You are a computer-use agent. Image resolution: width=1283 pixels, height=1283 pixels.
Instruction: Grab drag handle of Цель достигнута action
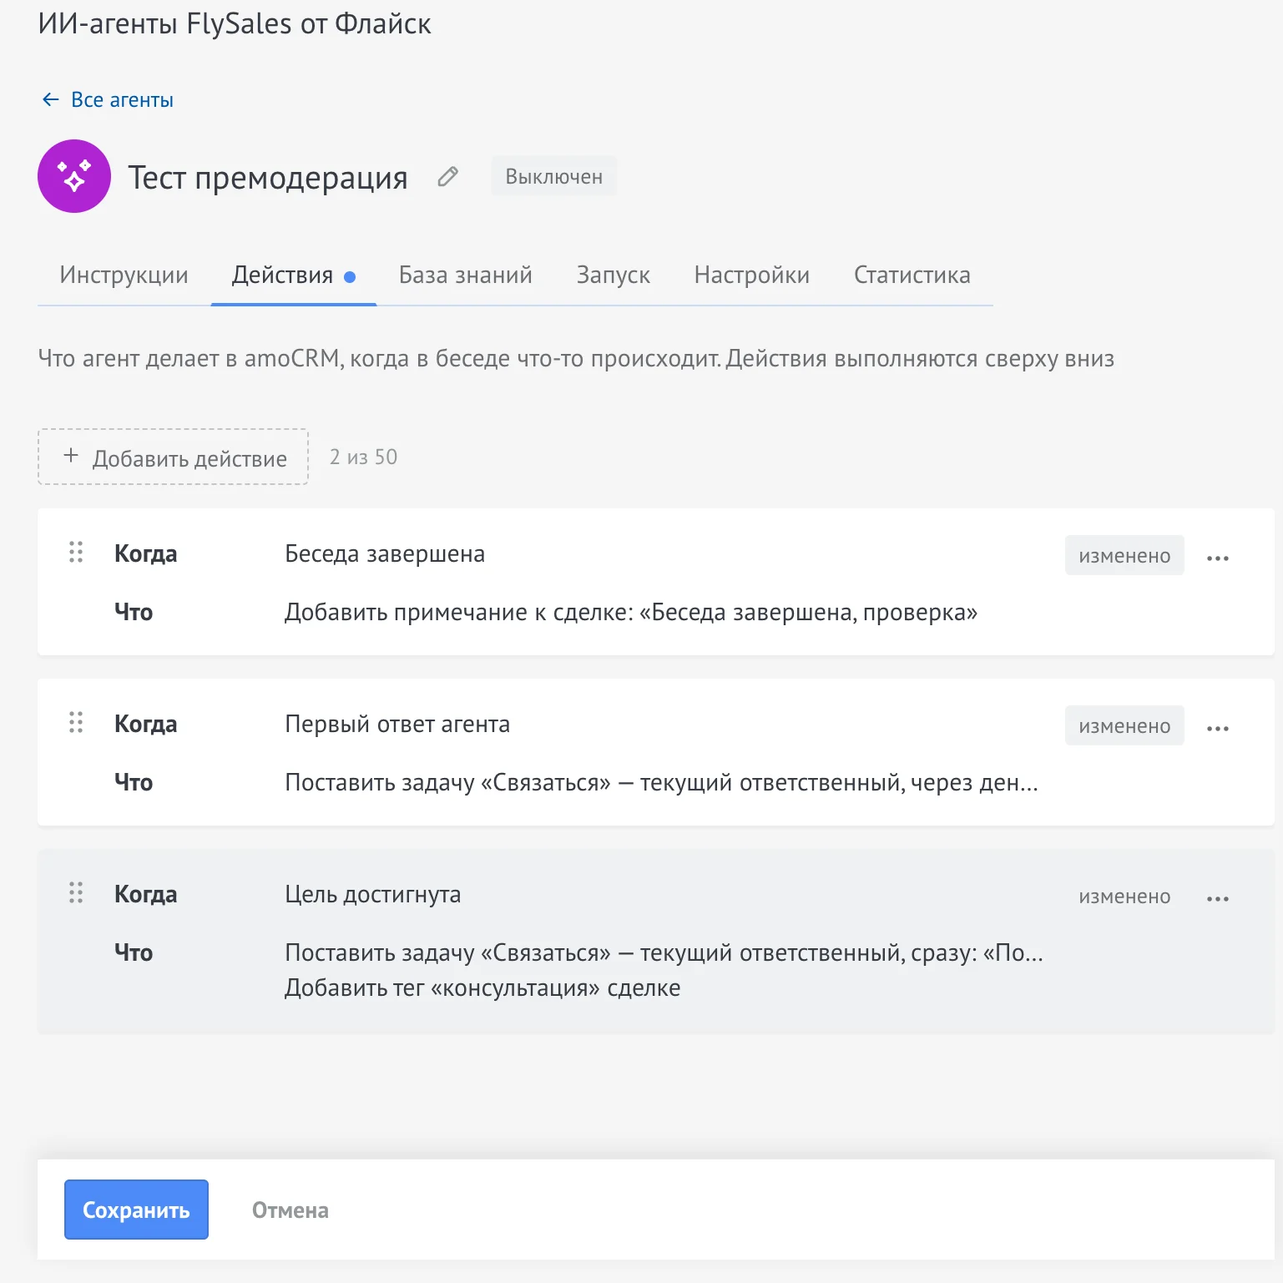pyautogui.click(x=76, y=892)
